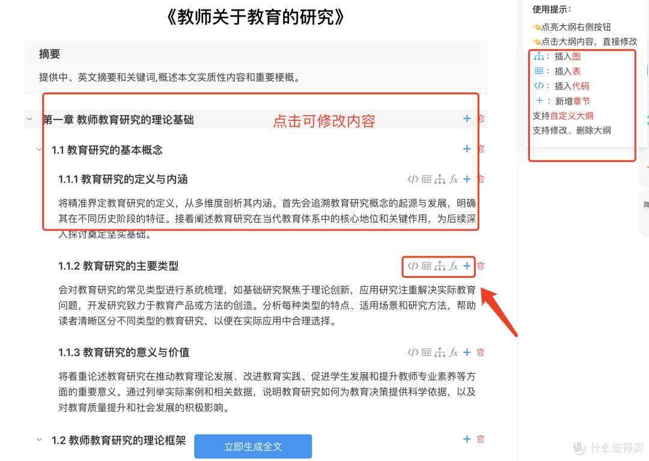Collapse 第一章 chapter chevron

29,119
